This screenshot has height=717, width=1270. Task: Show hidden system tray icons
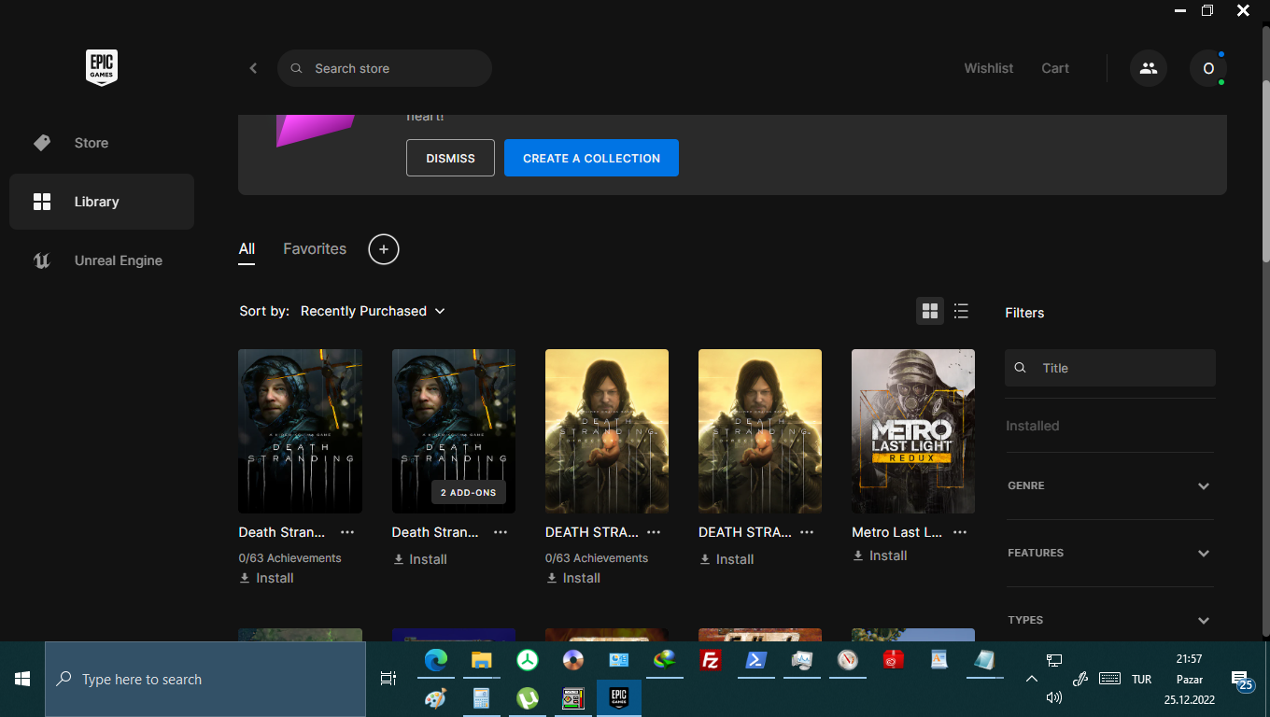coord(1031,679)
